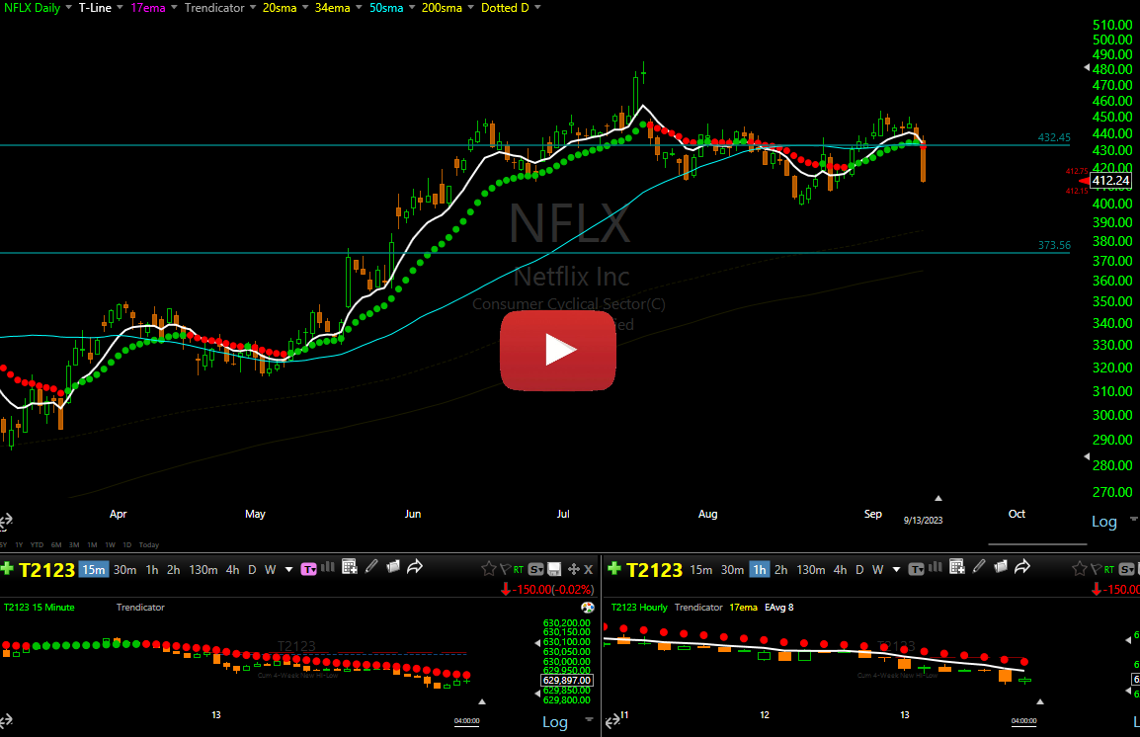Add a symbol with the right panel's green plus
This screenshot has width=1140, height=737.
pyautogui.click(x=614, y=568)
